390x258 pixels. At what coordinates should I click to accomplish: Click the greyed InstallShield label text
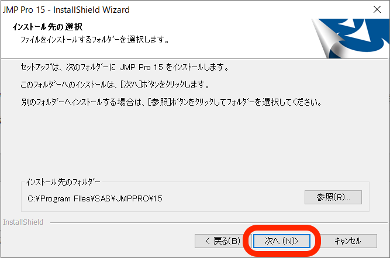coord(23,222)
